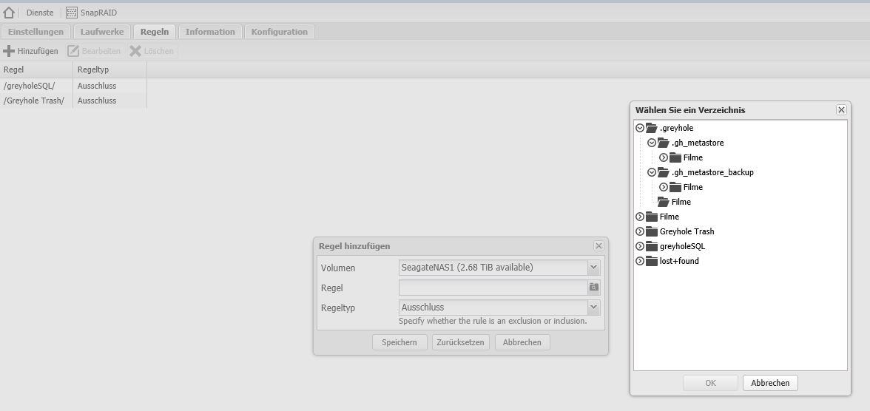Select the .gh_metastore_backup directory
The image size is (870, 411).
712,172
